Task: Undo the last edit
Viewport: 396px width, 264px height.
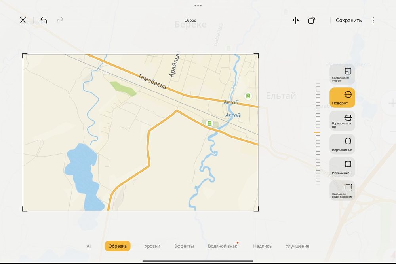Action: tap(44, 20)
